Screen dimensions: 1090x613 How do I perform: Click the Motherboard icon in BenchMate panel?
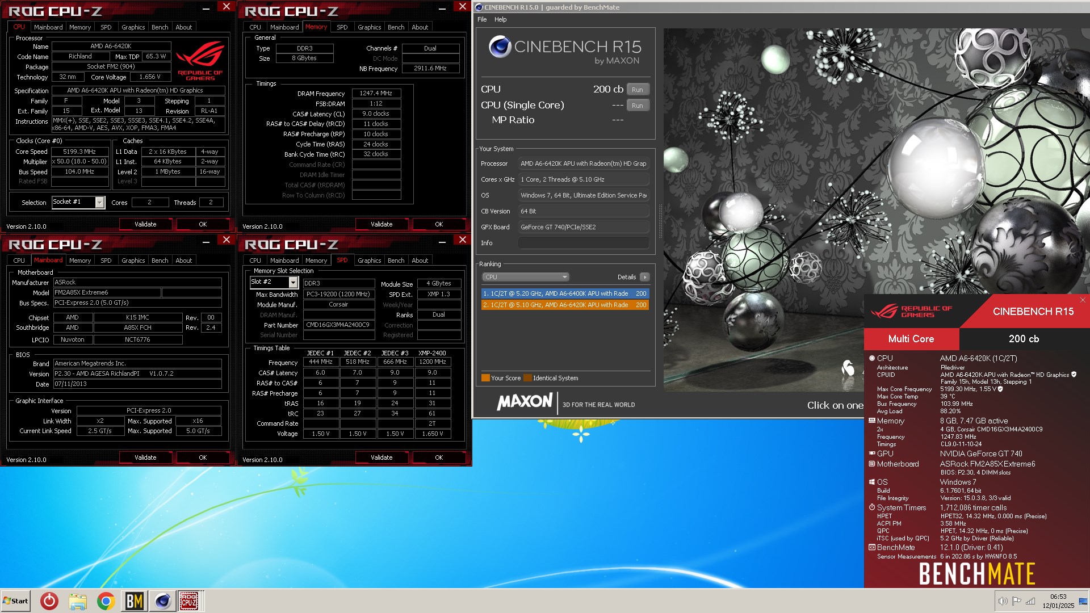click(x=872, y=464)
